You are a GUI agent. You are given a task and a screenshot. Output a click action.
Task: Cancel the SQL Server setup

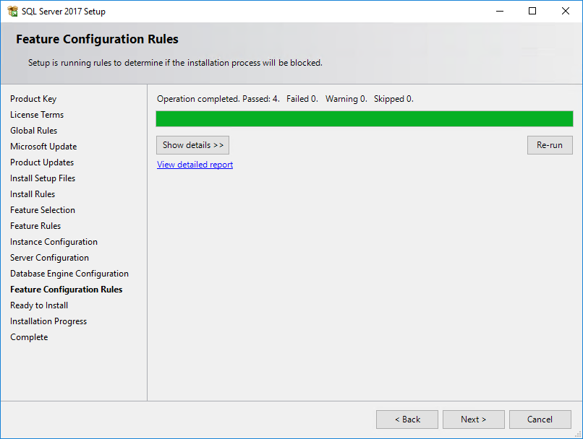click(x=540, y=420)
